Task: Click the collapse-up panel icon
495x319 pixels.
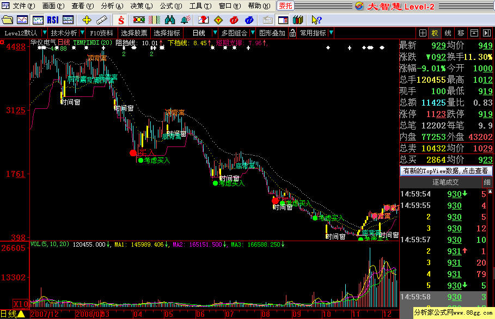Action: click(474, 33)
